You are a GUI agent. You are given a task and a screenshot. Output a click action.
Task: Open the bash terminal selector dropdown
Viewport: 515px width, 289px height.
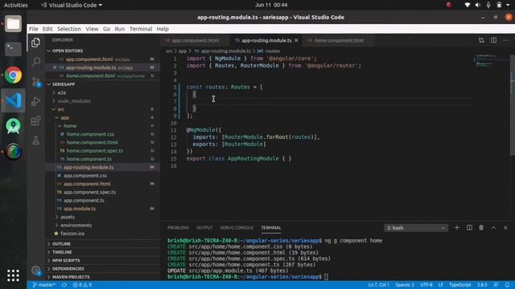click(415, 228)
